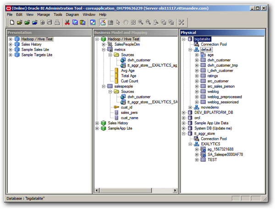Click the Paste toolbar icon
Screen dimensions: 275x209
pyautogui.click(x=82, y=22)
